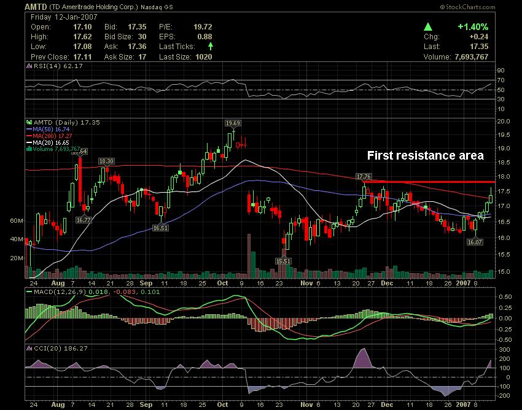Click the CCI axis value 300
This screenshot has height=410, width=522.
[504, 350]
